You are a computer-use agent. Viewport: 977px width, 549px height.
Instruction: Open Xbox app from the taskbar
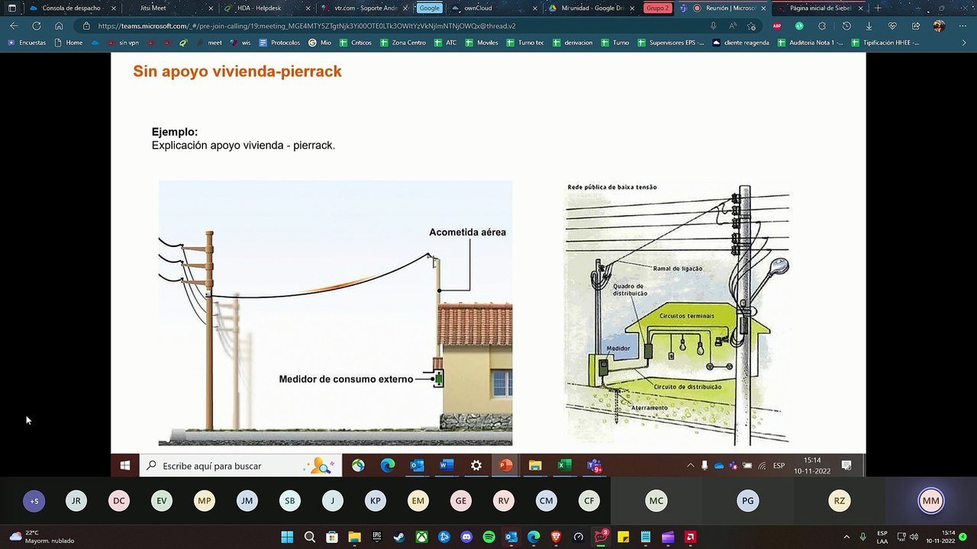pos(421,537)
